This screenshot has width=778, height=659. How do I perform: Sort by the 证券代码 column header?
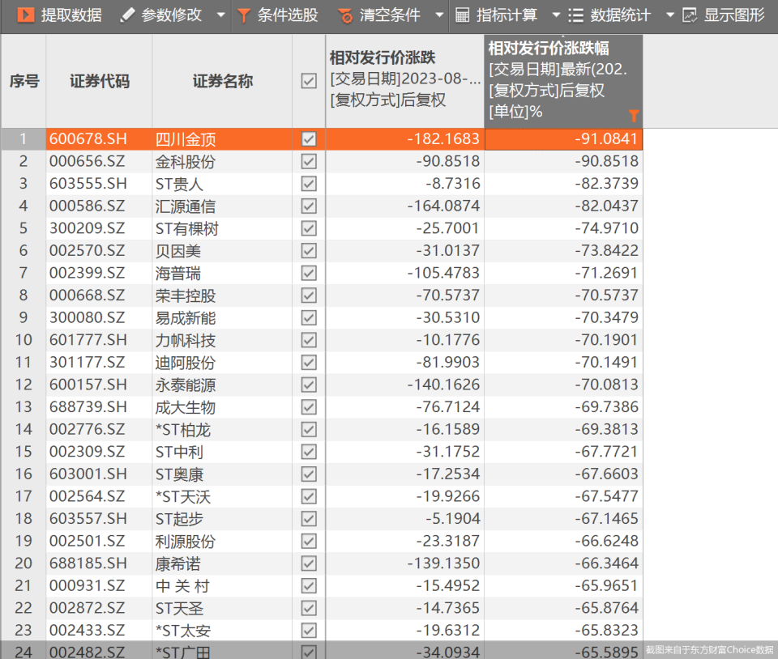[x=99, y=81]
